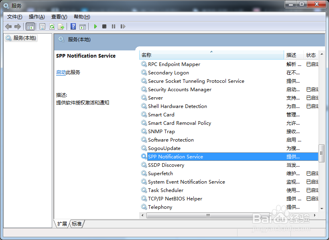Start the service using the green play icon
Image resolution: width=329 pixels, height=240 pixels.
click(95, 26)
